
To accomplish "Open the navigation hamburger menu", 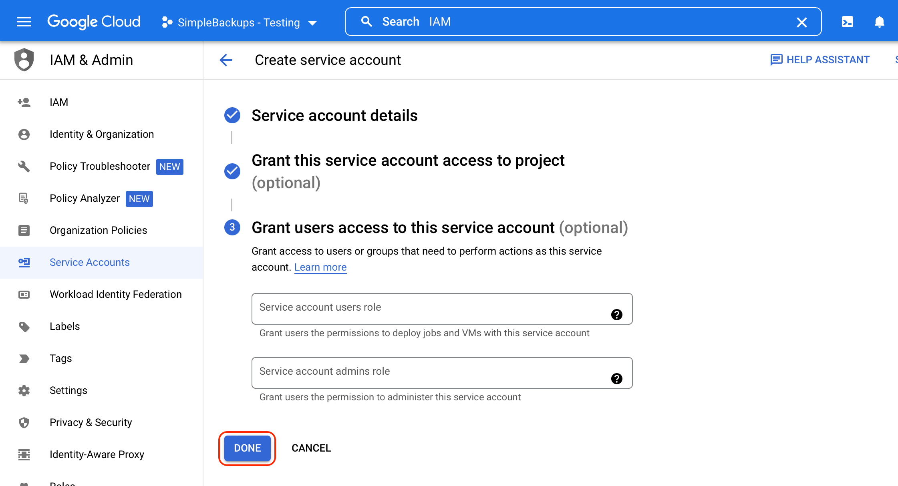I will [24, 22].
